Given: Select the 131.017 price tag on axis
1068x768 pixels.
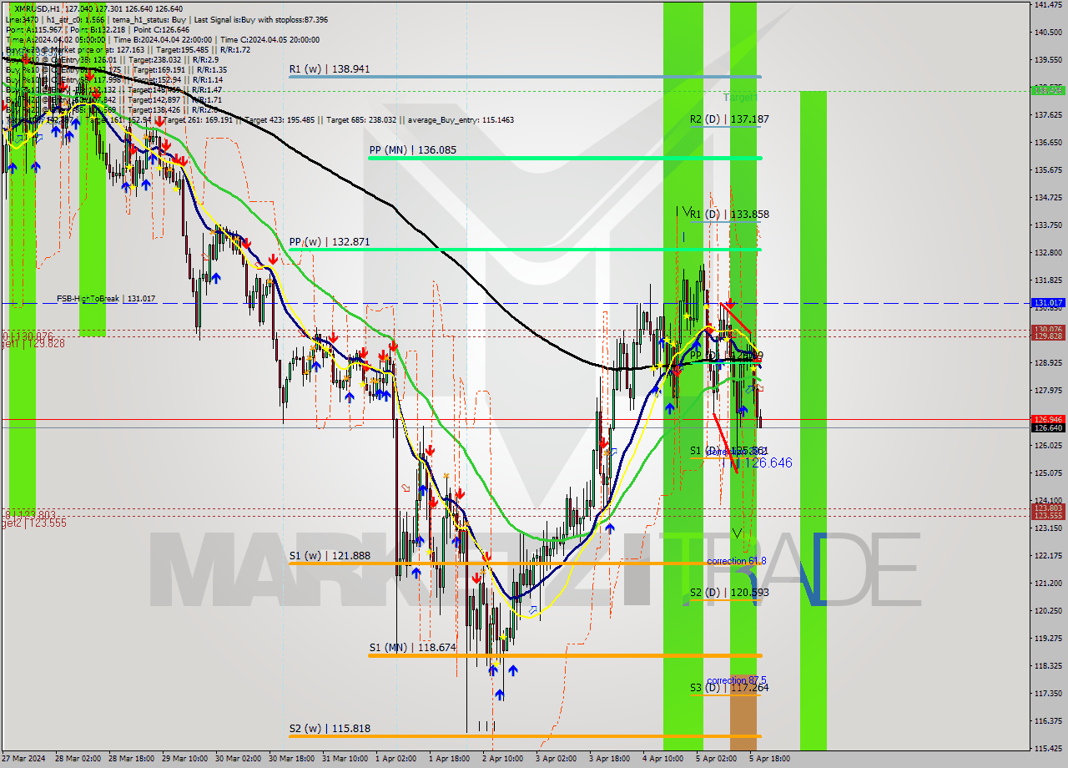Looking at the screenshot, I should click(x=1048, y=303).
